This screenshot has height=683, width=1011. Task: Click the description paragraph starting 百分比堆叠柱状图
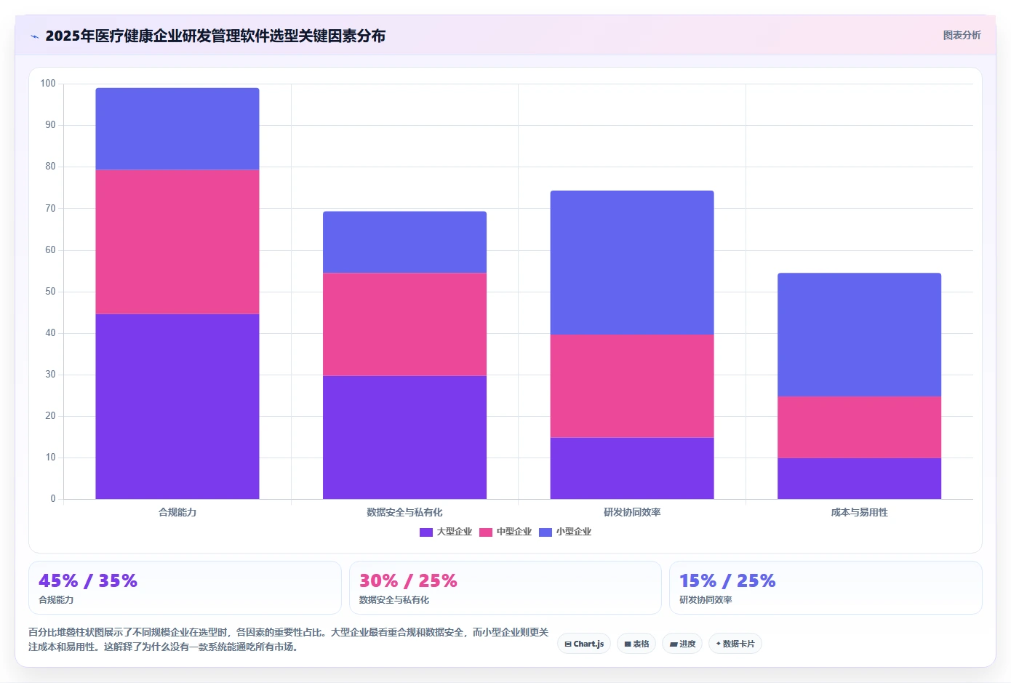288,639
